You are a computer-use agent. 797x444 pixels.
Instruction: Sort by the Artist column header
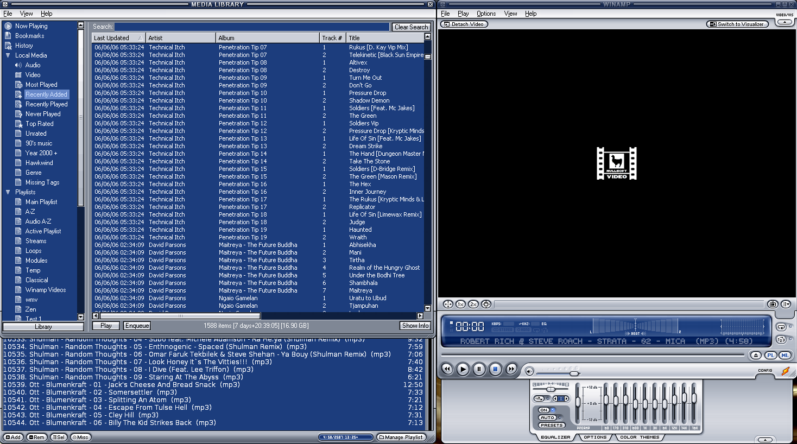pyautogui.click(x=181, y=38)
